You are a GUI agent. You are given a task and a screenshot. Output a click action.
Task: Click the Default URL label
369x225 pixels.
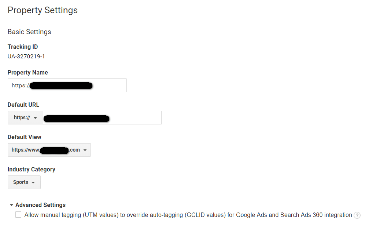click(23, 105)
